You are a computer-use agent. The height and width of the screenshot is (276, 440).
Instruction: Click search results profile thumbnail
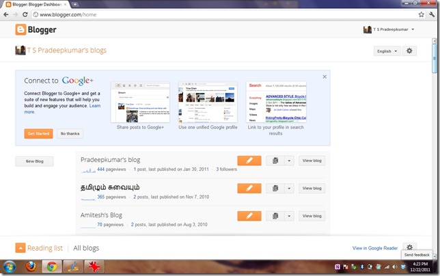coord(276,102)
